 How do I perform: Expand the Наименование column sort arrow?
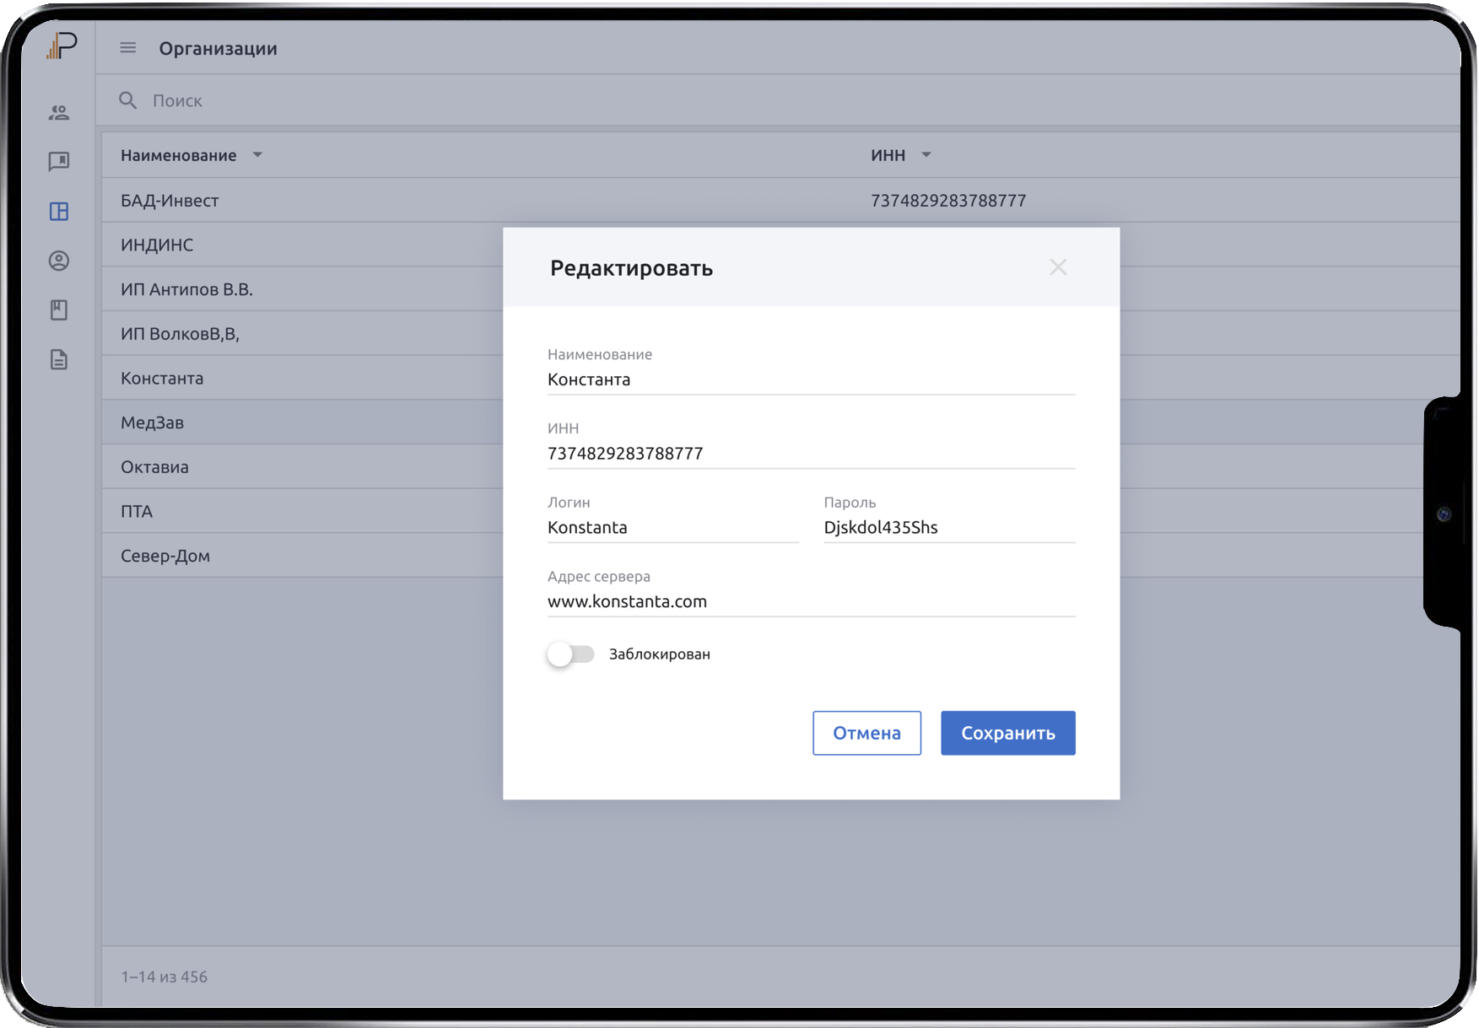(257, 155)
